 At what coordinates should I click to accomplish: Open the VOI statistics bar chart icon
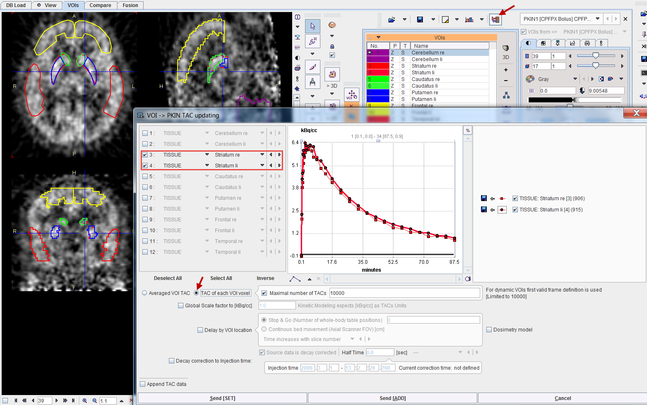pyautogui.click(x=469, y=20)
